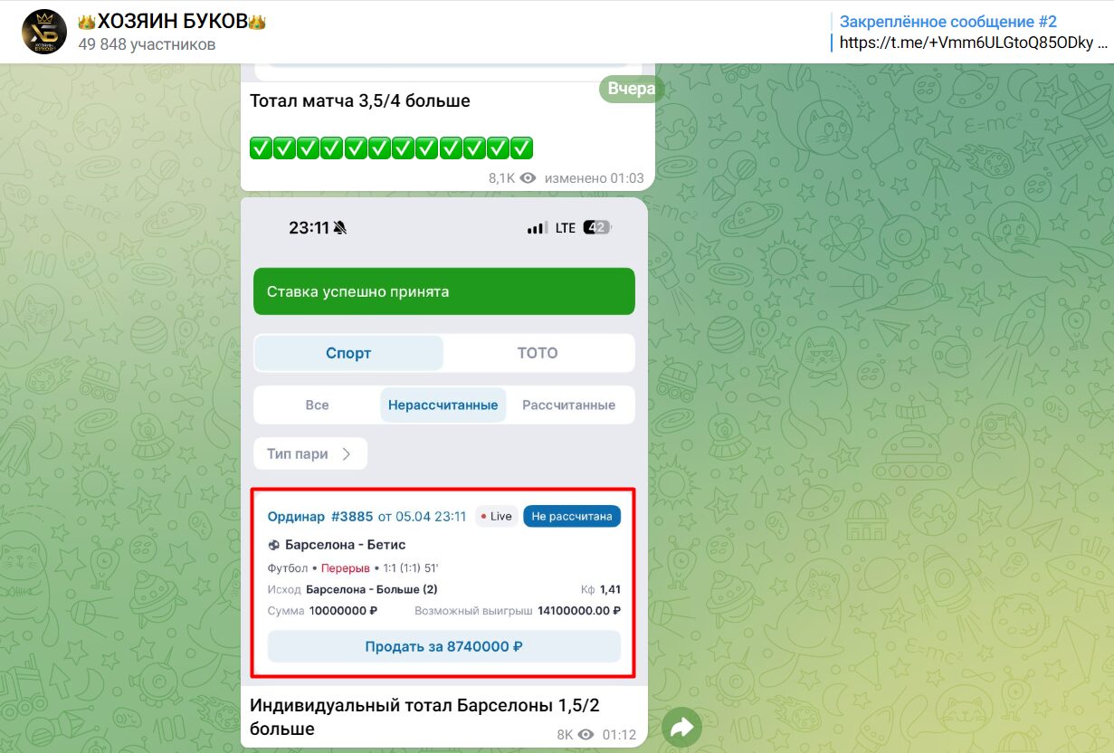The height and width of the screenshot is (753, 1114).
Task: Select the Рассчитанные filter tab
Action: (x=569, y=405)
